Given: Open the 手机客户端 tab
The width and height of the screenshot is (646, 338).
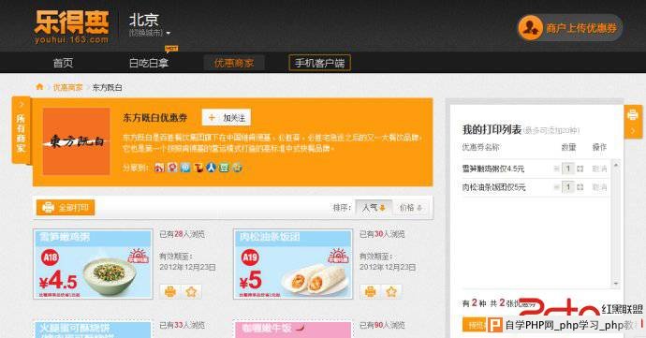Looking at the screenshot, I should click(319, 63).
